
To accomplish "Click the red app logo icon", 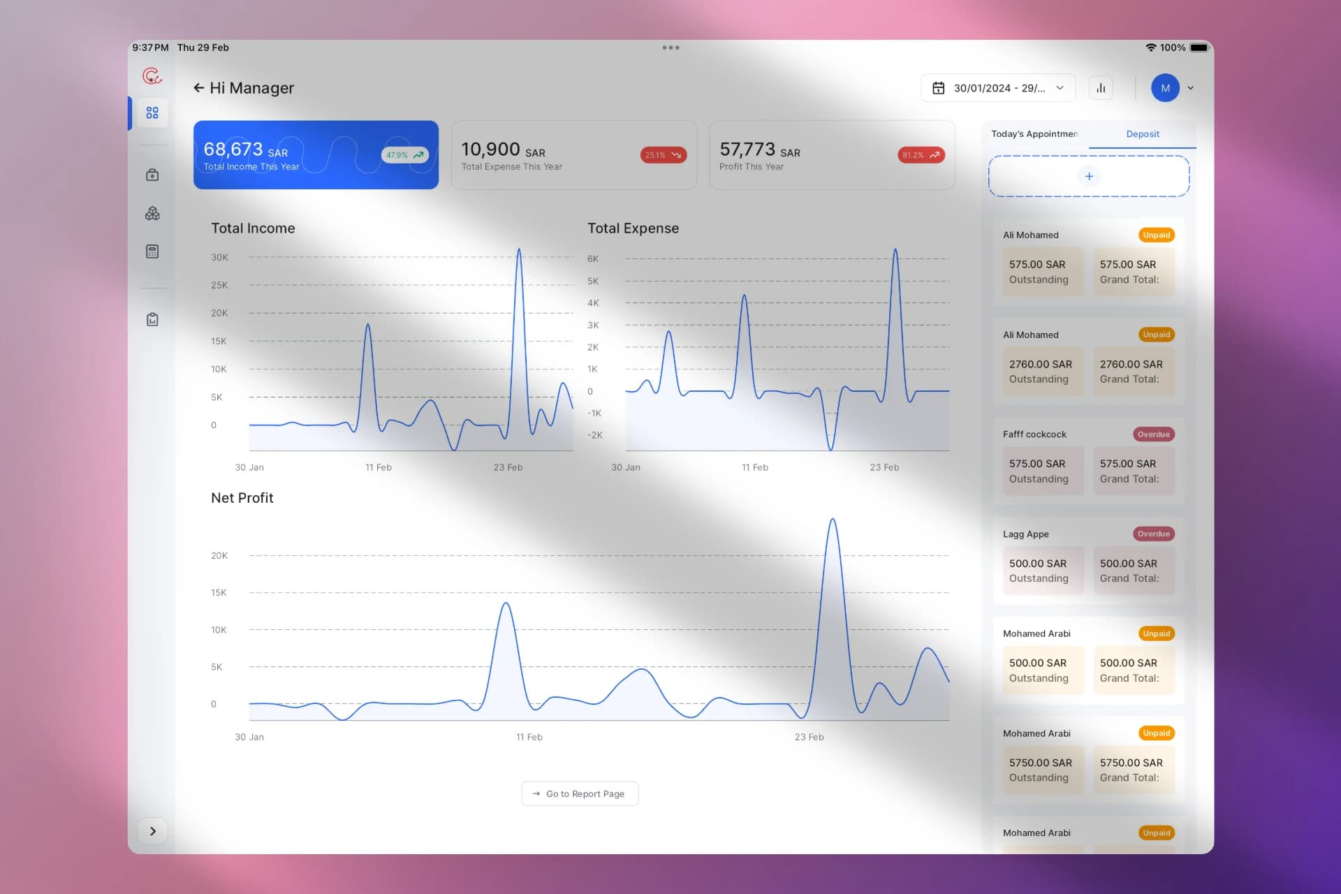I will tap(152, 75).
